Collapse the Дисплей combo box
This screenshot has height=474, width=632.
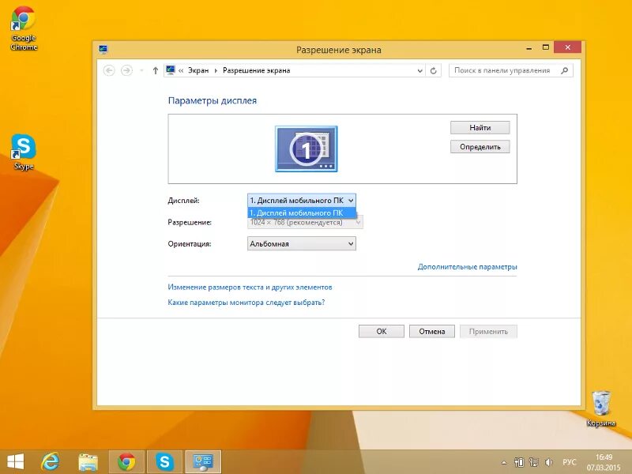tap(302, 201)
